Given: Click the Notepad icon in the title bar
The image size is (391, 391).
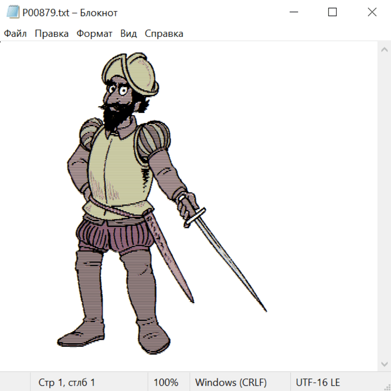Looking at the screenshot, I should [13, 13].
